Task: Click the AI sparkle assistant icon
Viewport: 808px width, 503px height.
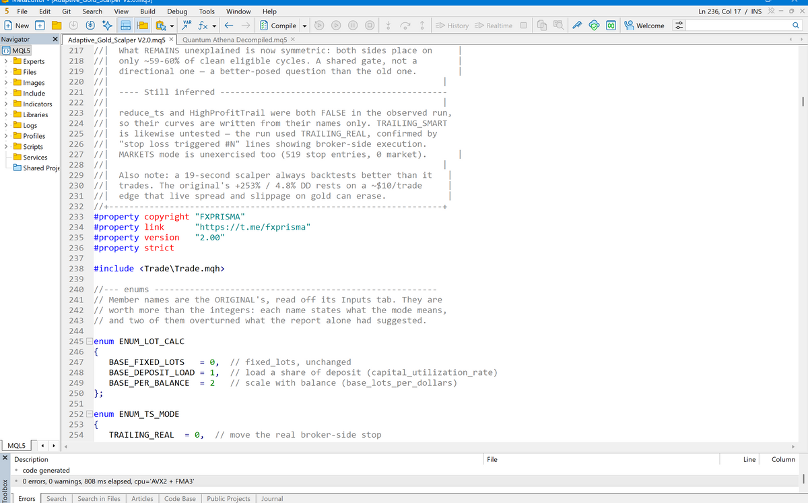Action: coord(107,26)
